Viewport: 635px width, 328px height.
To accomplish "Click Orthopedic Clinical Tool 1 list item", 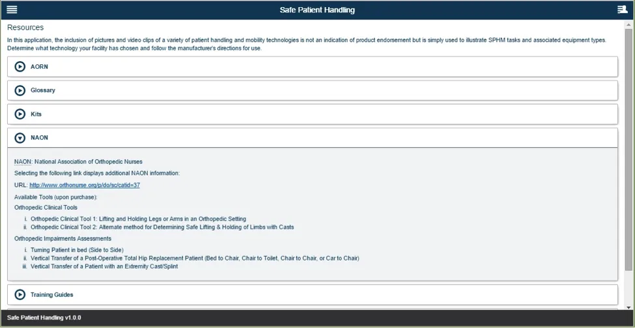I will tap(138, 219).
